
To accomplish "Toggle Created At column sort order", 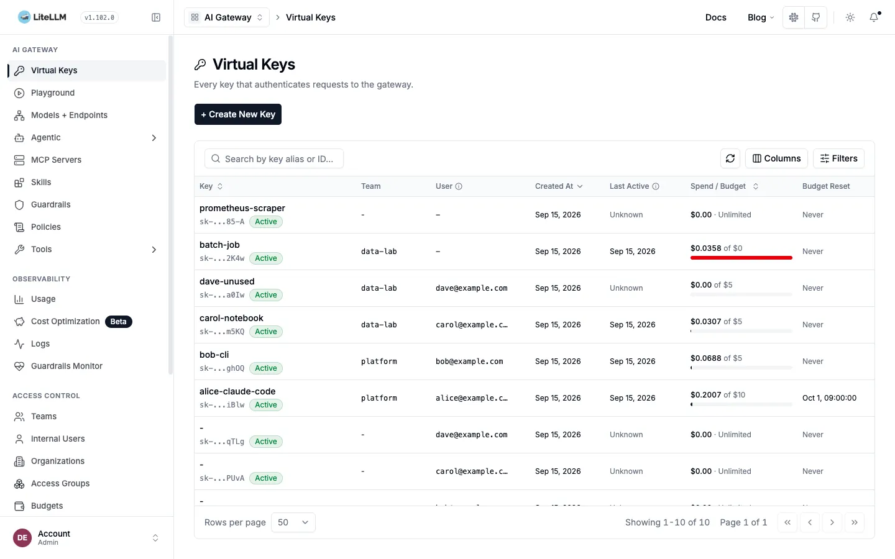I will point(559,186).
